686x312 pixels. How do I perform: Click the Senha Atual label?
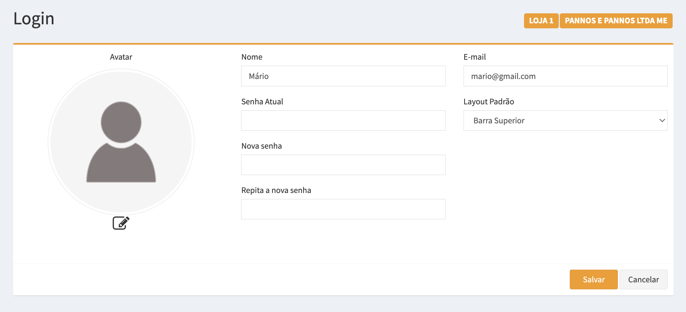tap(262, 102)
